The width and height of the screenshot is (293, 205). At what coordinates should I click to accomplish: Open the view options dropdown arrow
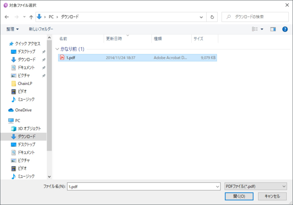tap(262, 29)
